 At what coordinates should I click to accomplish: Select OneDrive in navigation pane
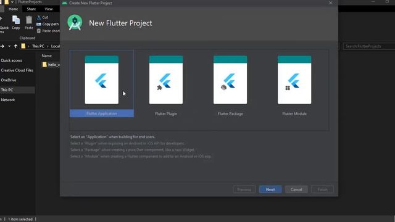click(8, 80)
